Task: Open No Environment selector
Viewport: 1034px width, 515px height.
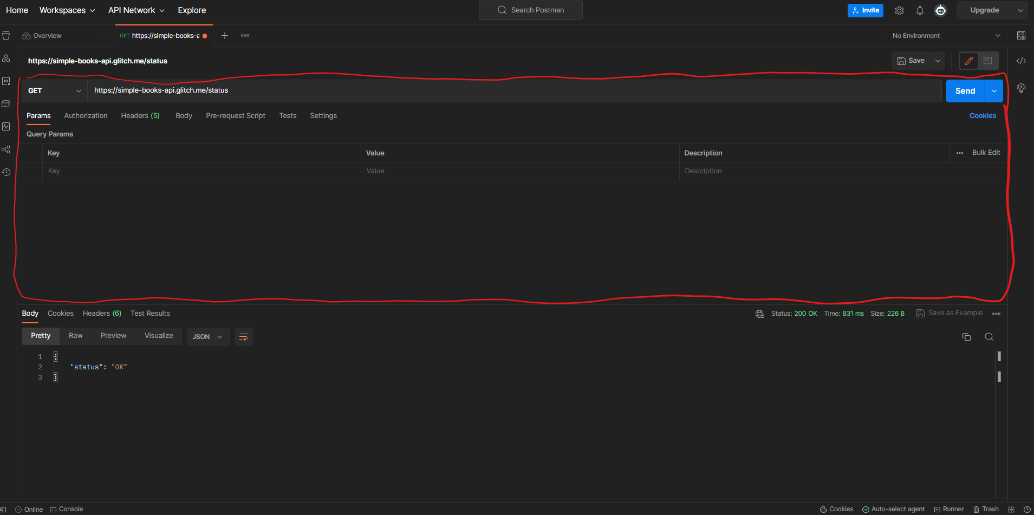Action: (x=946, y=36)
